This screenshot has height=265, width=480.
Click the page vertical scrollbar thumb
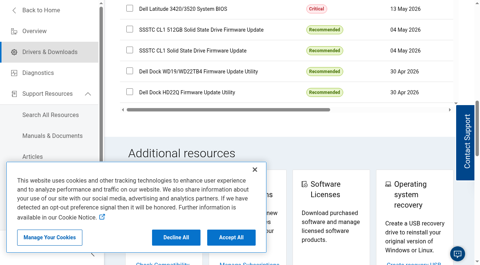[x=477, y=129]
